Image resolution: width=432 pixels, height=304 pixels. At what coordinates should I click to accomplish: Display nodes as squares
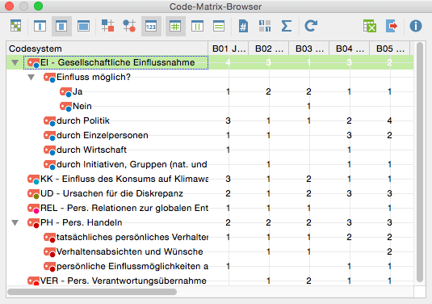click(x=107, y=26)
